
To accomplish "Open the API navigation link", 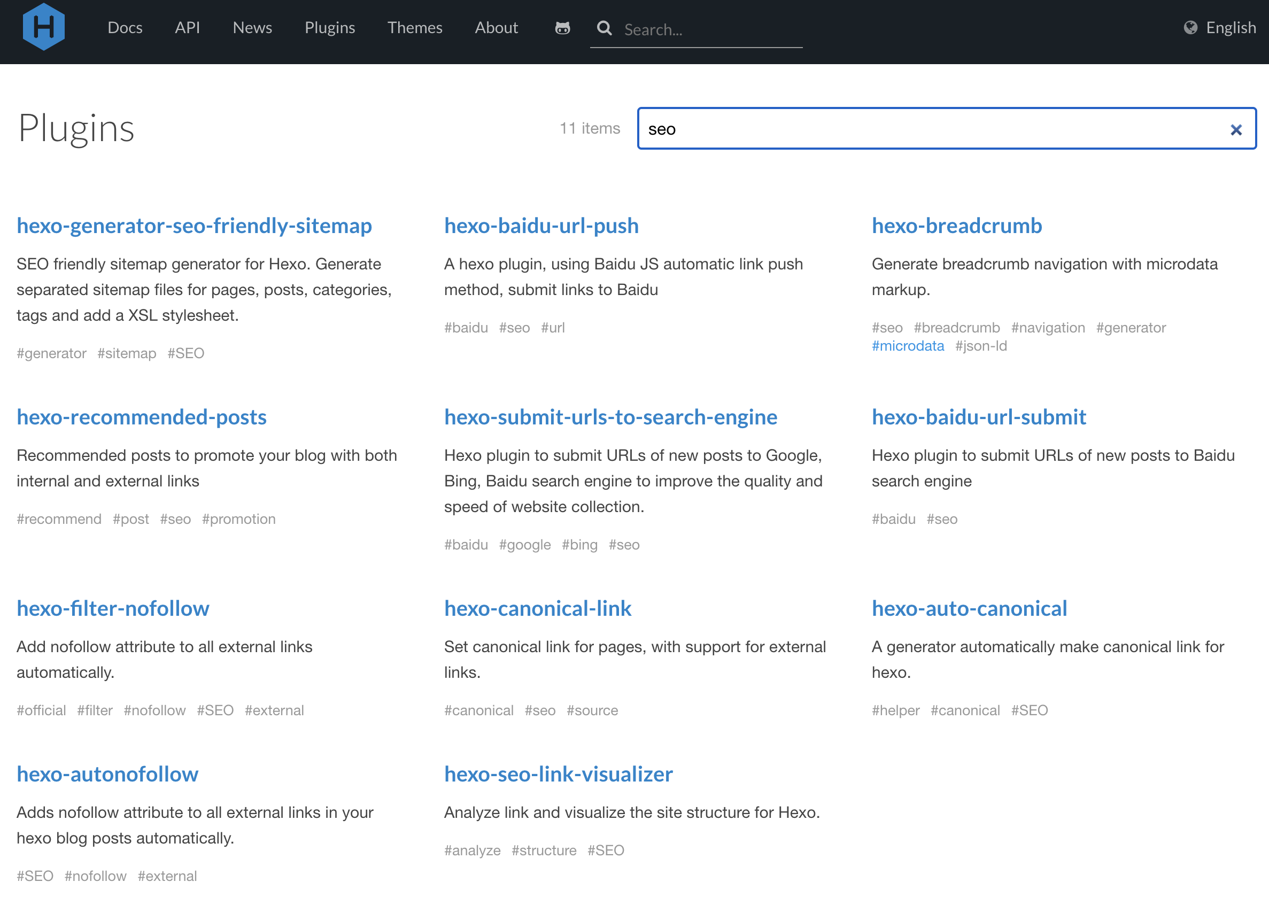I will pyautogui.click(x=187, y=27).
